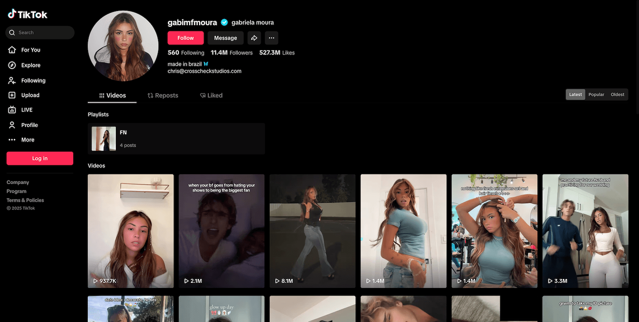Select the Latest sort option
The width and height of the screenshot is (639, 322).
coord(575,95)
